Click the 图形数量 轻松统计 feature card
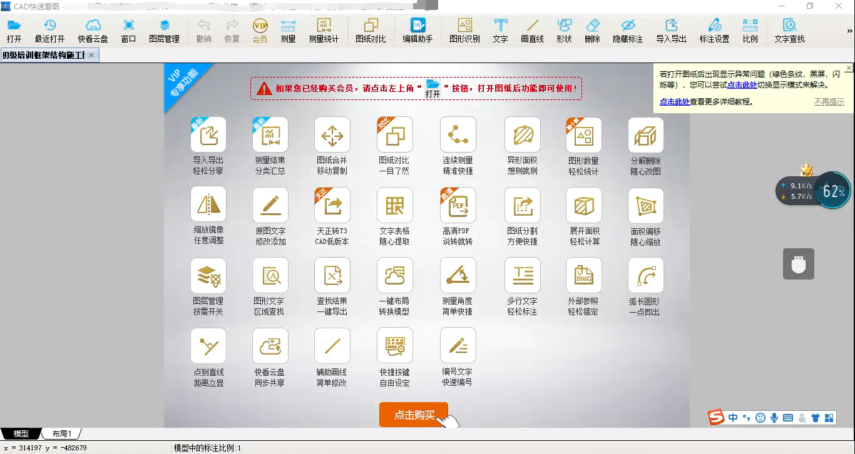This screenshot has width=855, height=454. click(584, 146)
